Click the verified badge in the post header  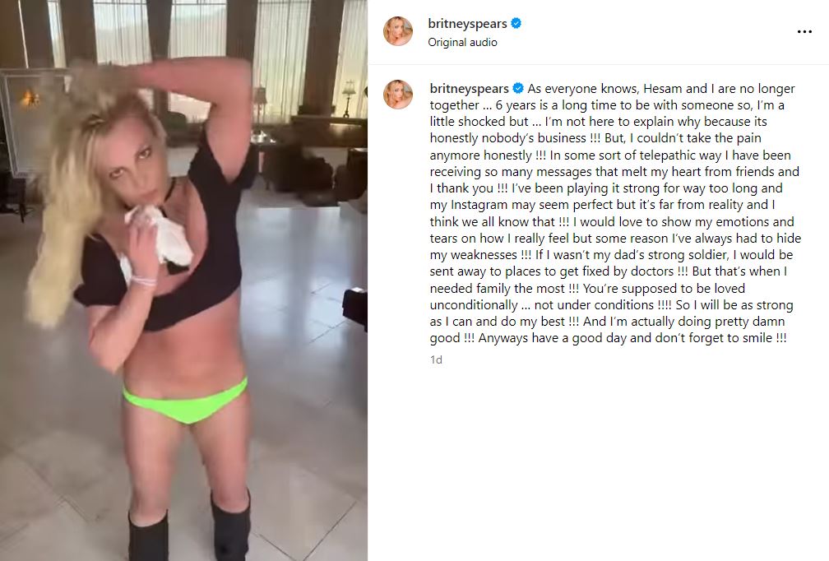516,23
